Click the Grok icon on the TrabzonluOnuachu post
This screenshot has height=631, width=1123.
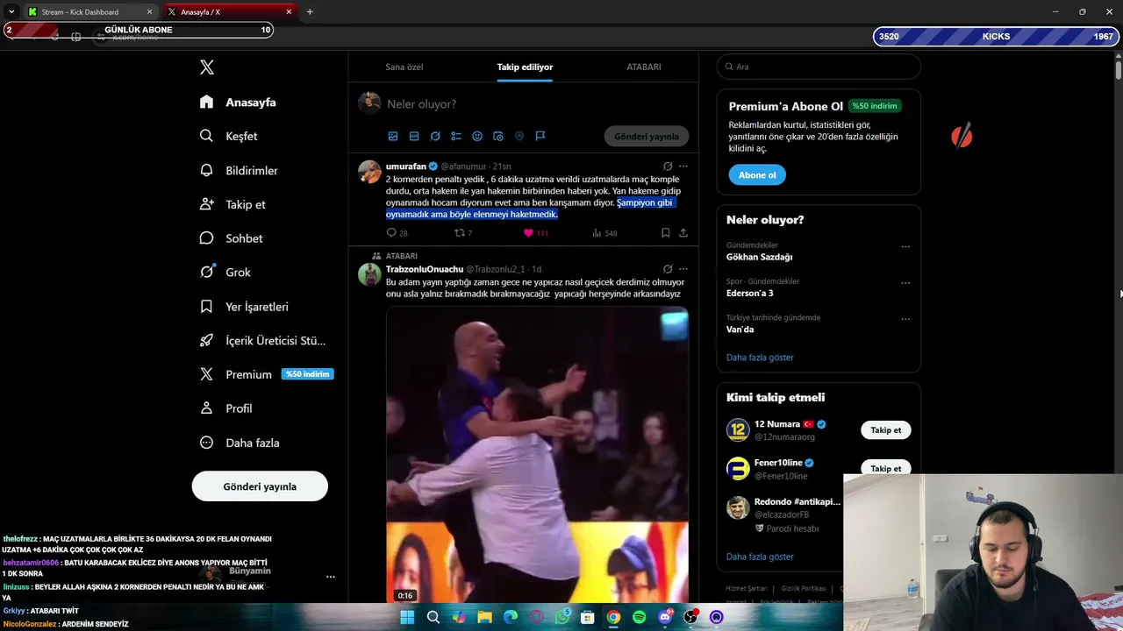pyautogui.click(x=668, y=269)
